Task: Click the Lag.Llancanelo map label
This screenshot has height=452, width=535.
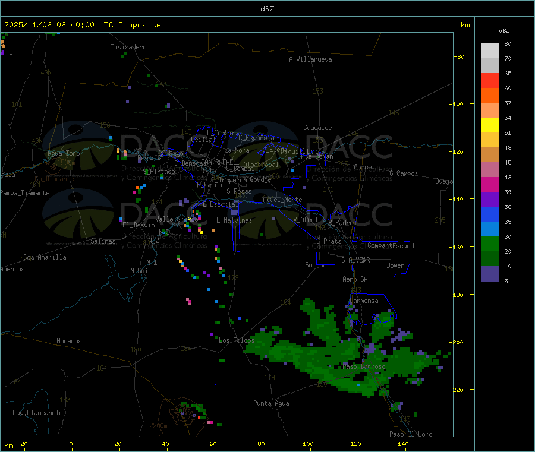Action: pyautogui.click(x=37, y=413)
